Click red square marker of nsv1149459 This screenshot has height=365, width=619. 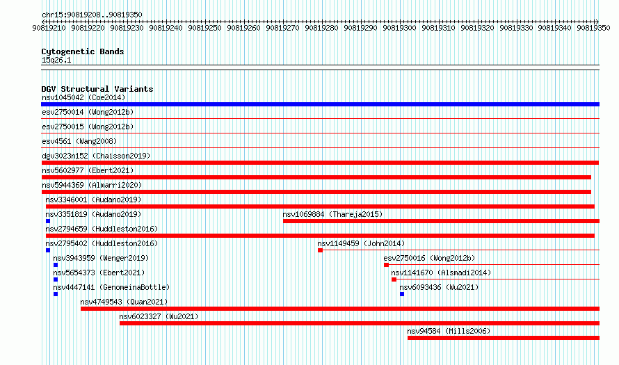pyautogui.click(x=320, y=250)
